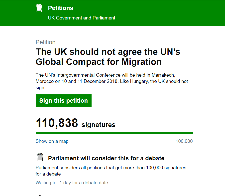Select the Parliament will consider this for a debate heading
Screen dimensions: 225x196
pyautogui.click(x=106, y=158)
